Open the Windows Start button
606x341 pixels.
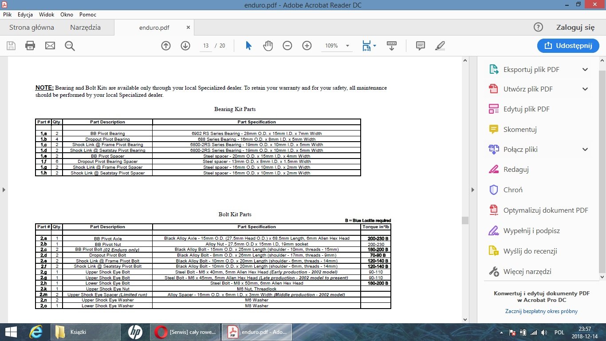[x=11, y=332]
